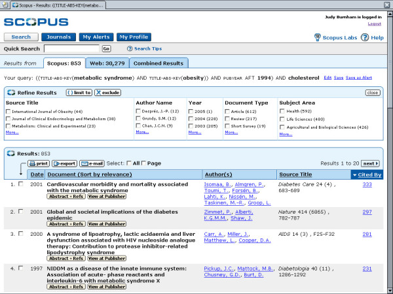This screenshot has height=294, width=393.
Task: Expand More under Year
Action: pos(195,132)
